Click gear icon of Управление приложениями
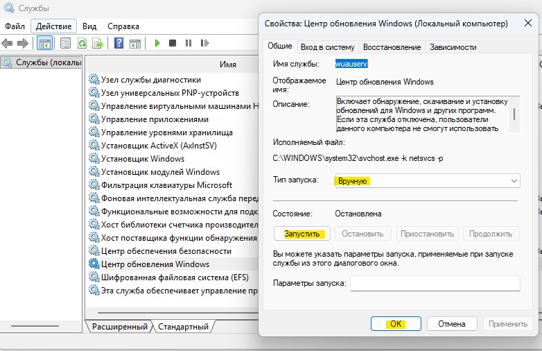542x351 pixels. (x=94, y=119)
